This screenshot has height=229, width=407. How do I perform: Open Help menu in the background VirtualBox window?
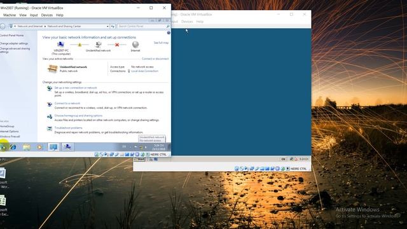pyautogui.click(x=200, y=22)
